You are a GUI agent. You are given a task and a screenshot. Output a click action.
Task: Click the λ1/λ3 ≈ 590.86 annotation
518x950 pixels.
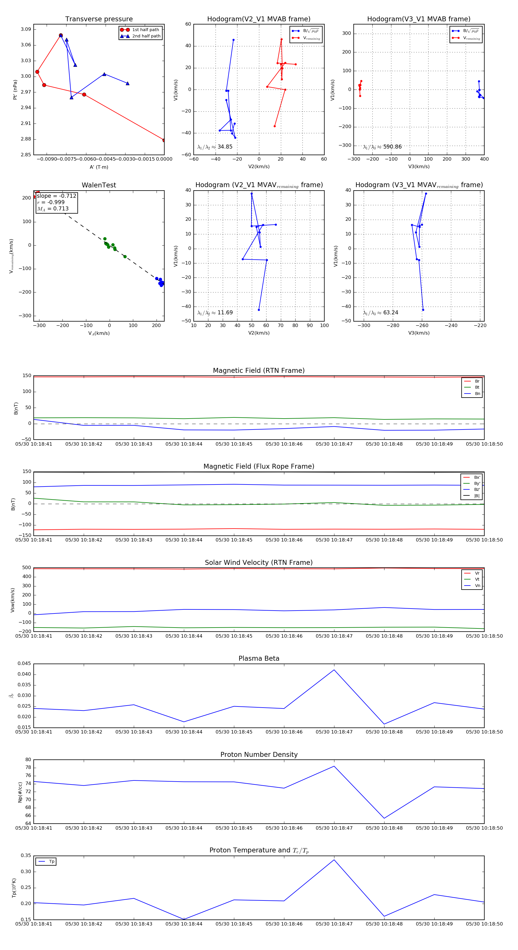(x=382, y=147)
